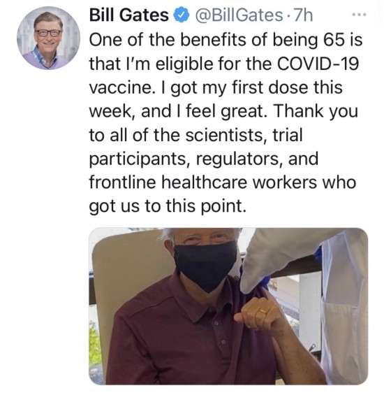The image size is (384, 395).
Task: Click the black face mask in photo
Action: 205,264
